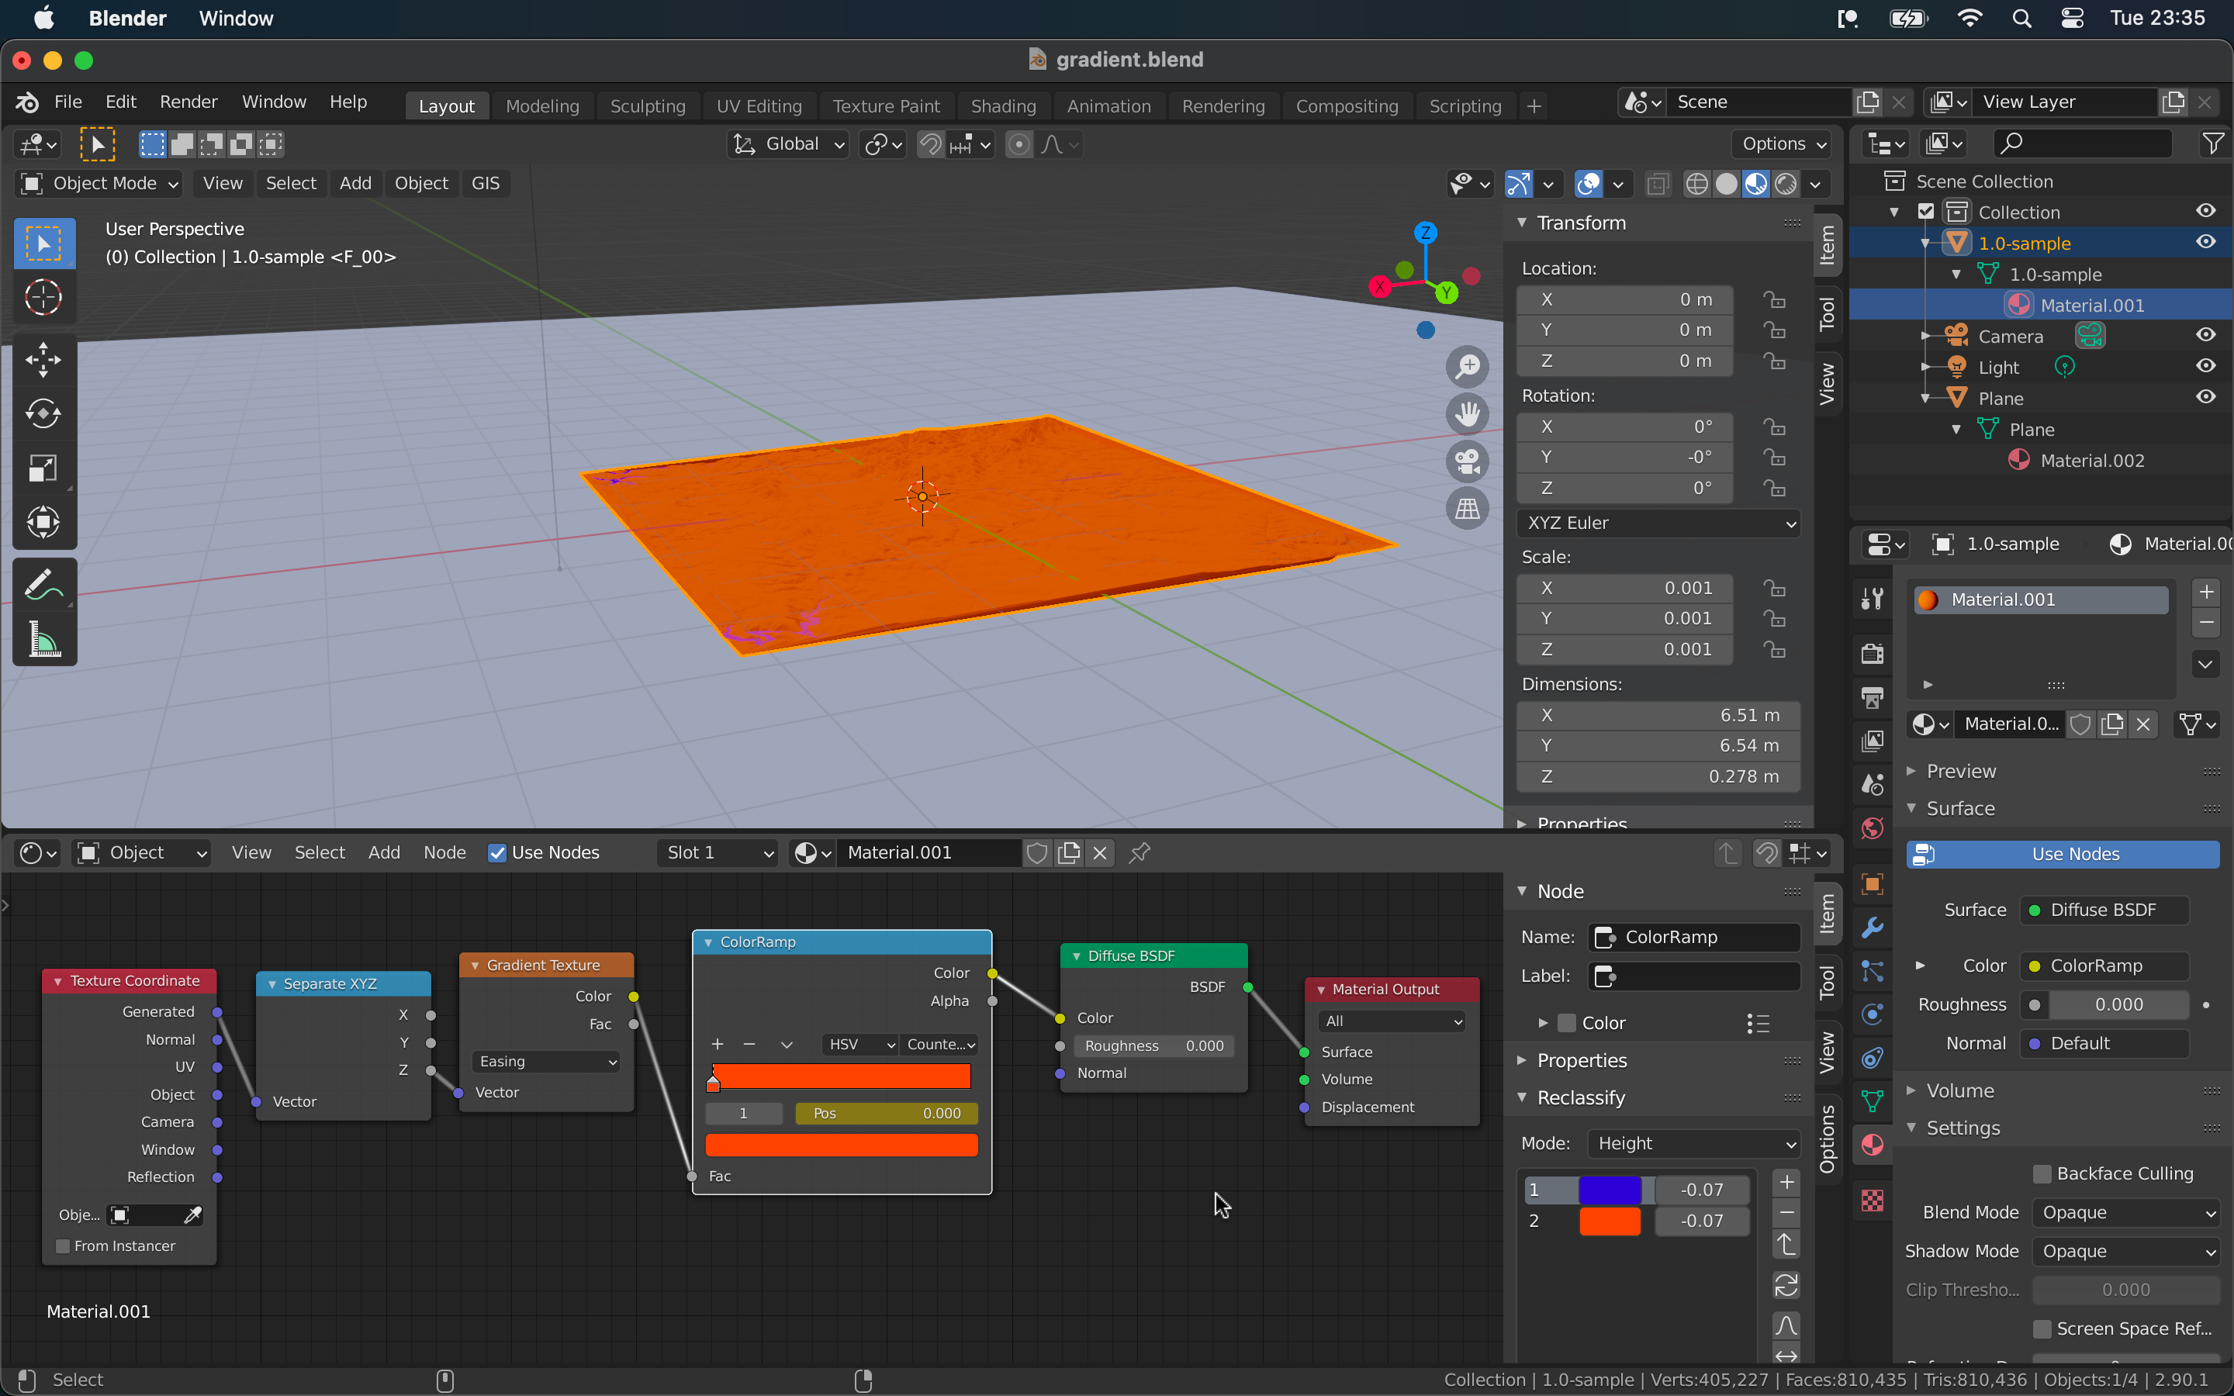Open the Easing gradient type dropdown
The height and width of the screenshot is (1396, 2234).
547,1062
